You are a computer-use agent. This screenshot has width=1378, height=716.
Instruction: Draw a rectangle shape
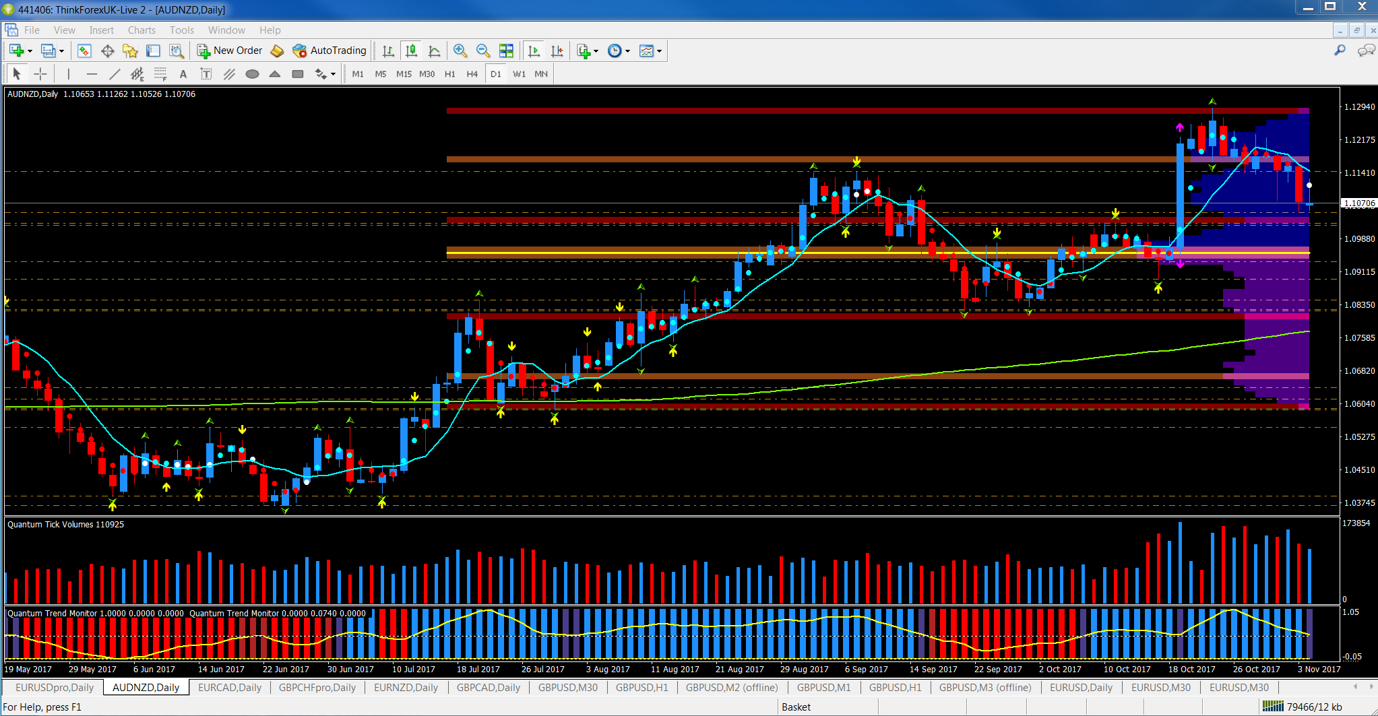tap(298, 74)
